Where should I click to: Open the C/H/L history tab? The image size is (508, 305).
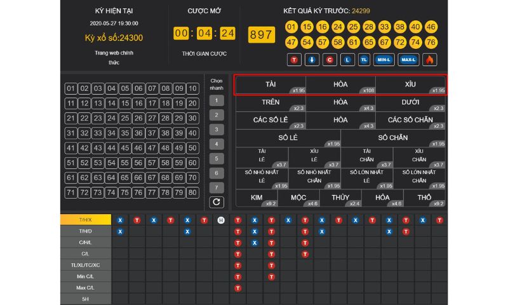coord(86,243)
